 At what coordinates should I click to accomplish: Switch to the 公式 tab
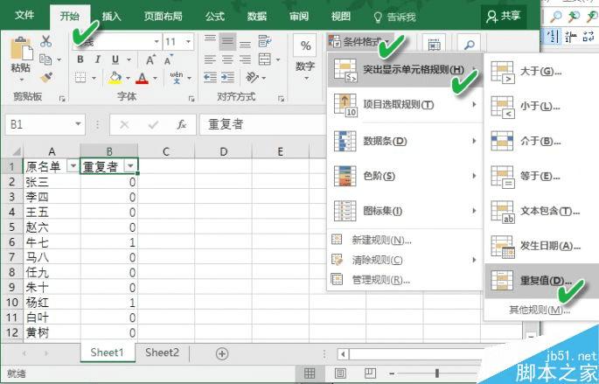click(215, 16)
